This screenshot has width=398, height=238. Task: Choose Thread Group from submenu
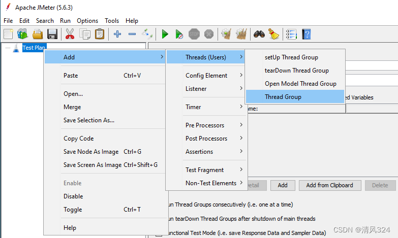point(295,97)
